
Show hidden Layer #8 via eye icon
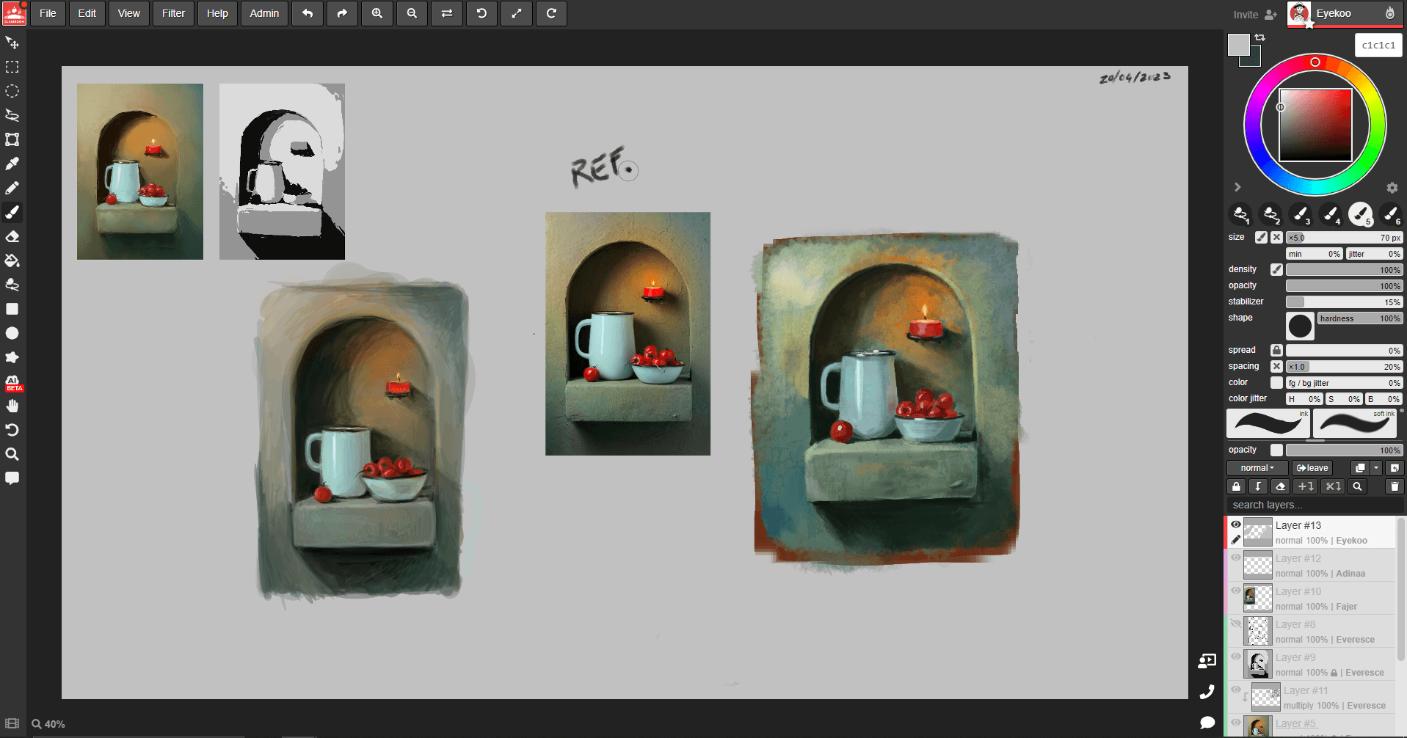click(x=1236, y=624)
